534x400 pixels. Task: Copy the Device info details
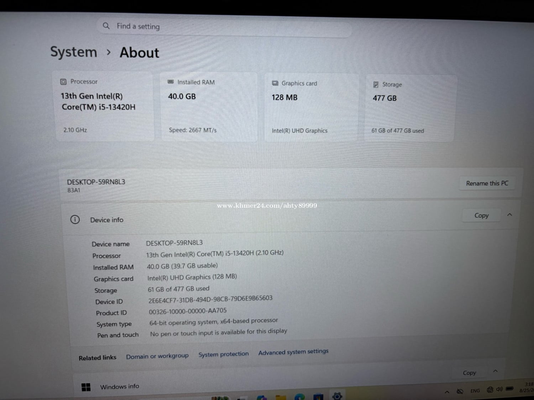click(481, 215)
